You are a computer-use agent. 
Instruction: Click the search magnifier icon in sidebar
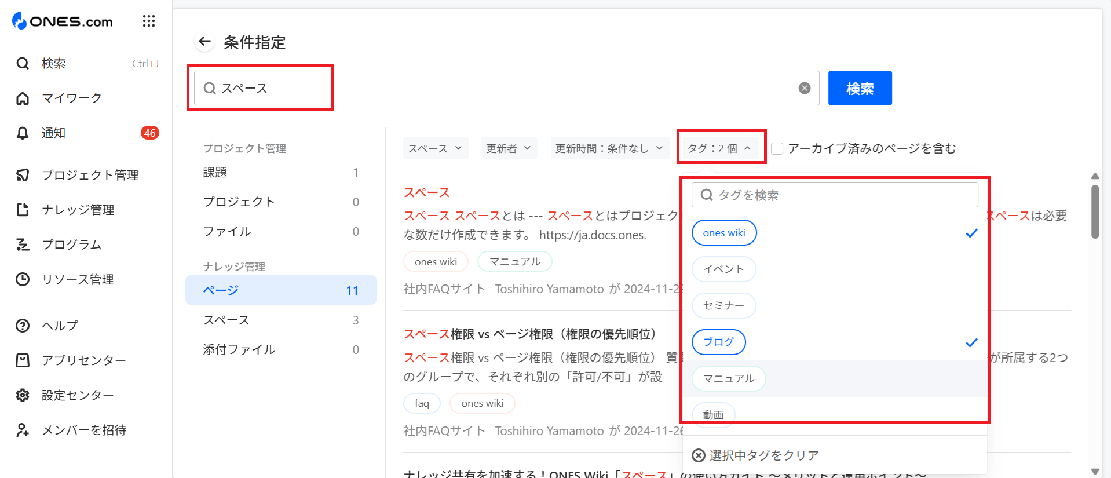point(23,63)
